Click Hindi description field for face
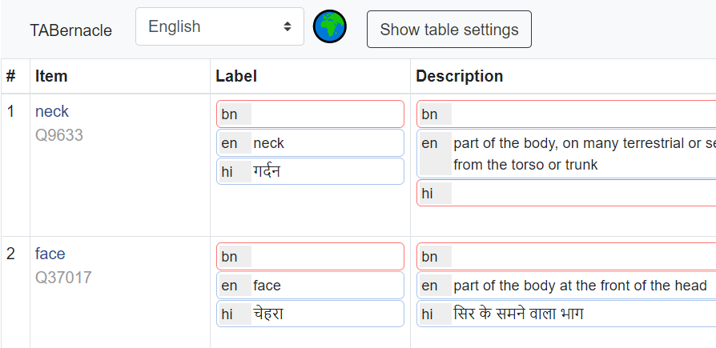 [581, 314]
